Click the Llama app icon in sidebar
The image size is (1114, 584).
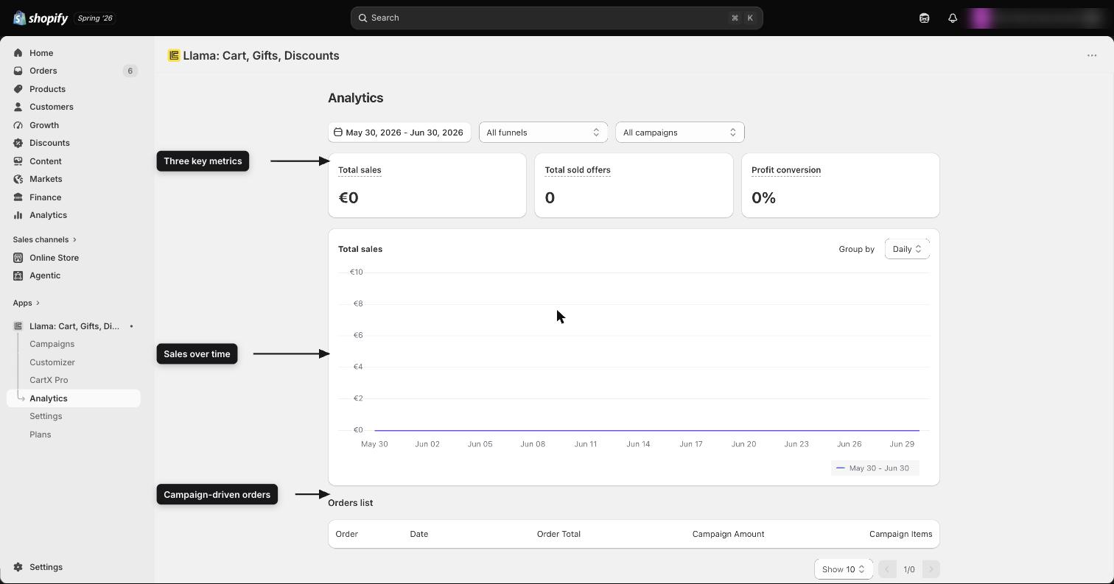(18, 326)
